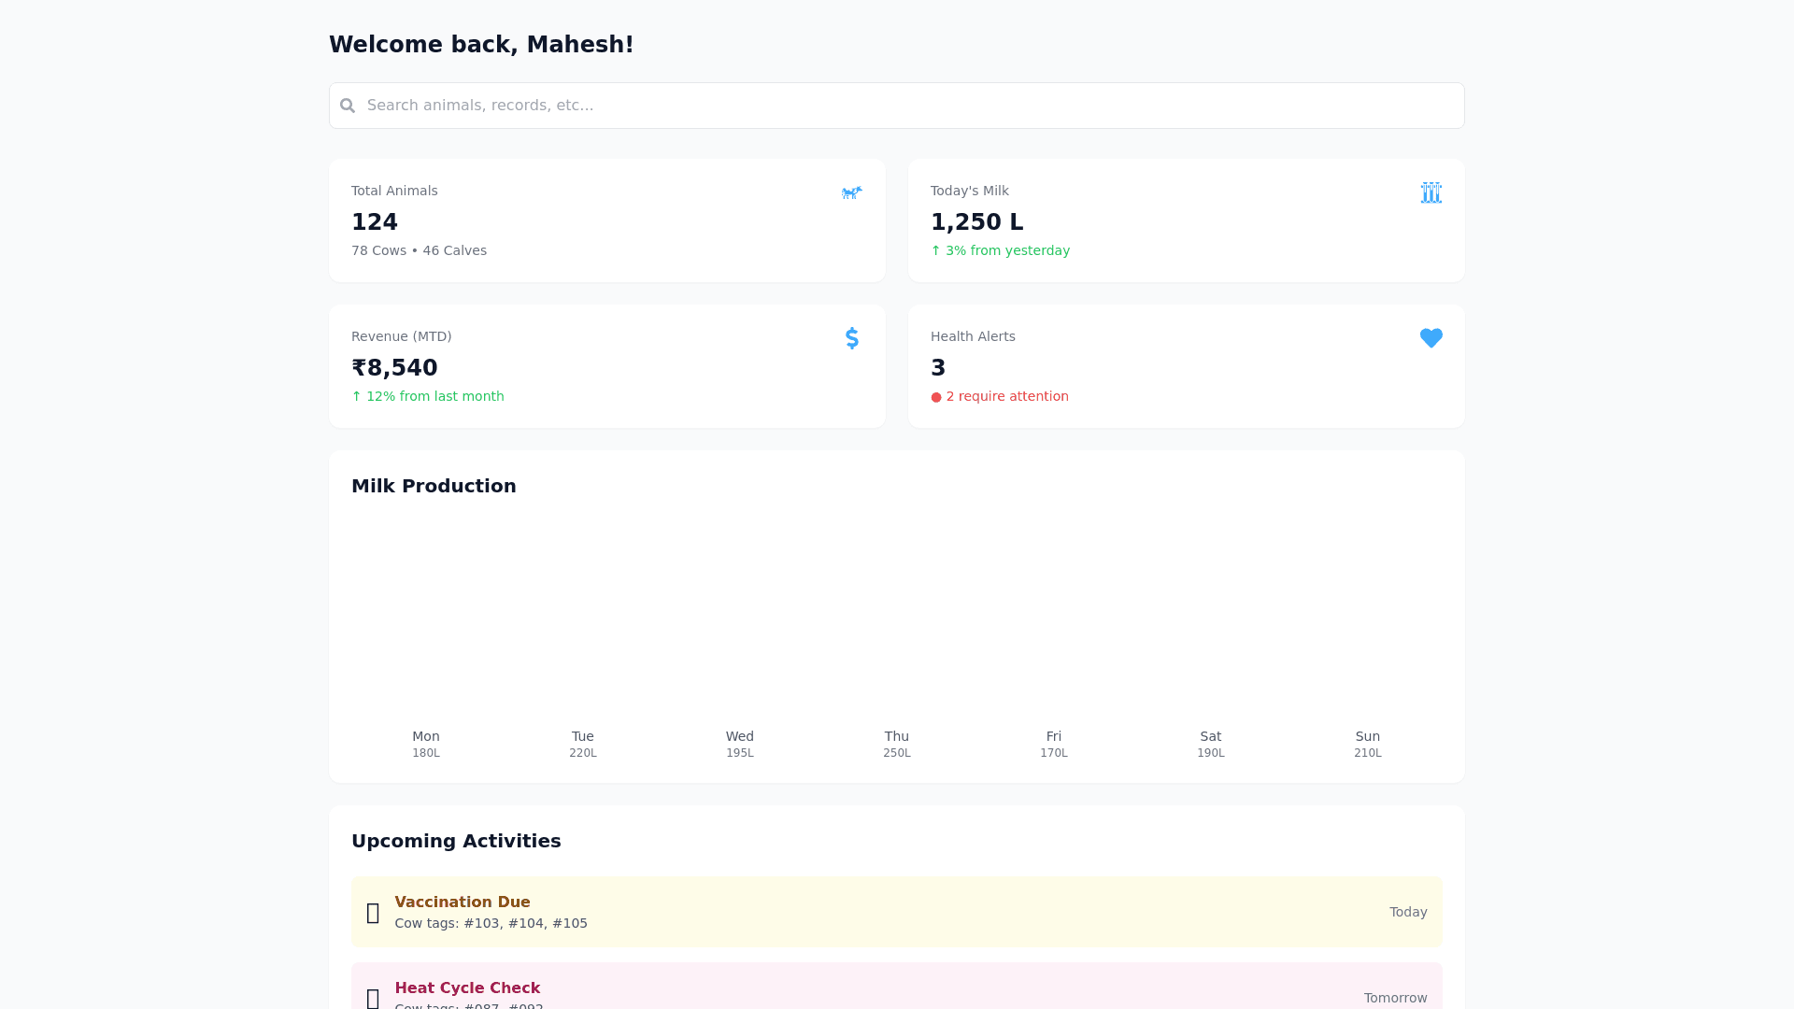Open the Health Alerts card

click(1186, 366)
